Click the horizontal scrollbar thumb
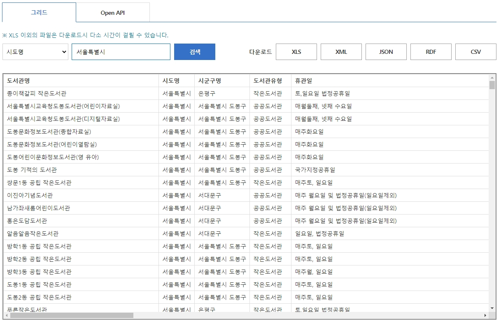 pyautogui.click(x=72, y=315)
